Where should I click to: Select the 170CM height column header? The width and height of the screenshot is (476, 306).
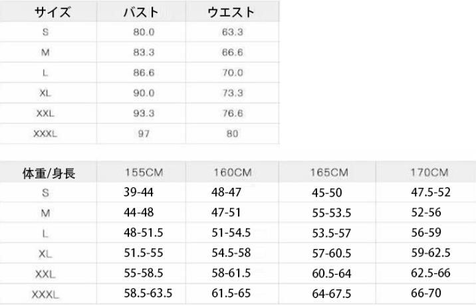pyautogui.click(x=430, y=173)
